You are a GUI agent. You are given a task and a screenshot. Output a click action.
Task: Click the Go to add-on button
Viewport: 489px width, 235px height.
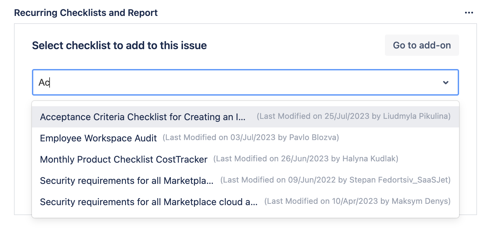[421, 45]
